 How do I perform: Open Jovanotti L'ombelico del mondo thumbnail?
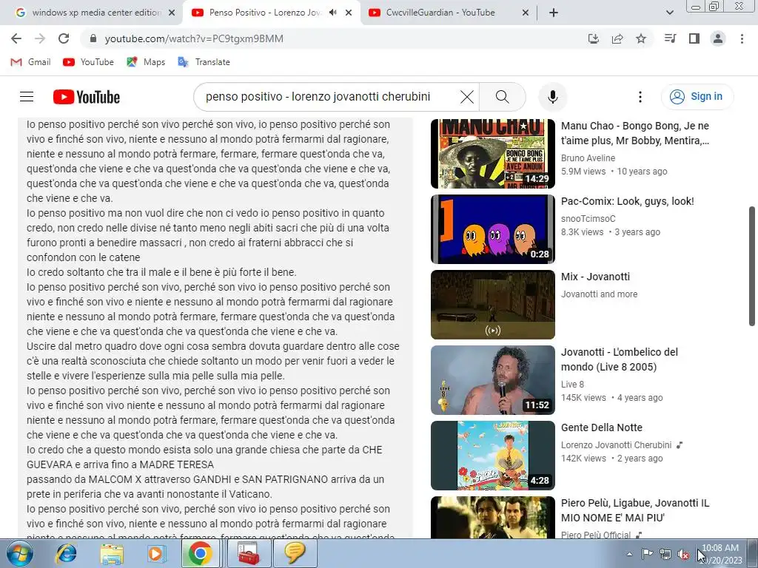(492, 379)
